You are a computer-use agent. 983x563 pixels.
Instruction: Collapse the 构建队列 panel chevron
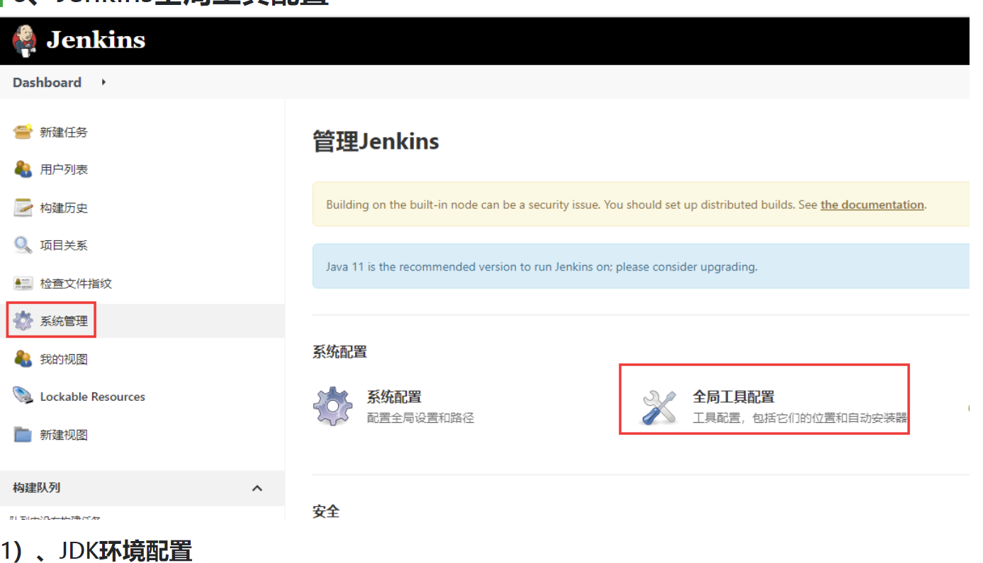257,488
